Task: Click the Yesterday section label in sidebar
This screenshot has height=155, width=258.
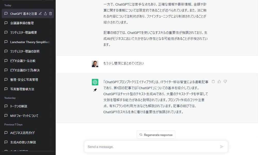Action: click(x=10, y=98)
